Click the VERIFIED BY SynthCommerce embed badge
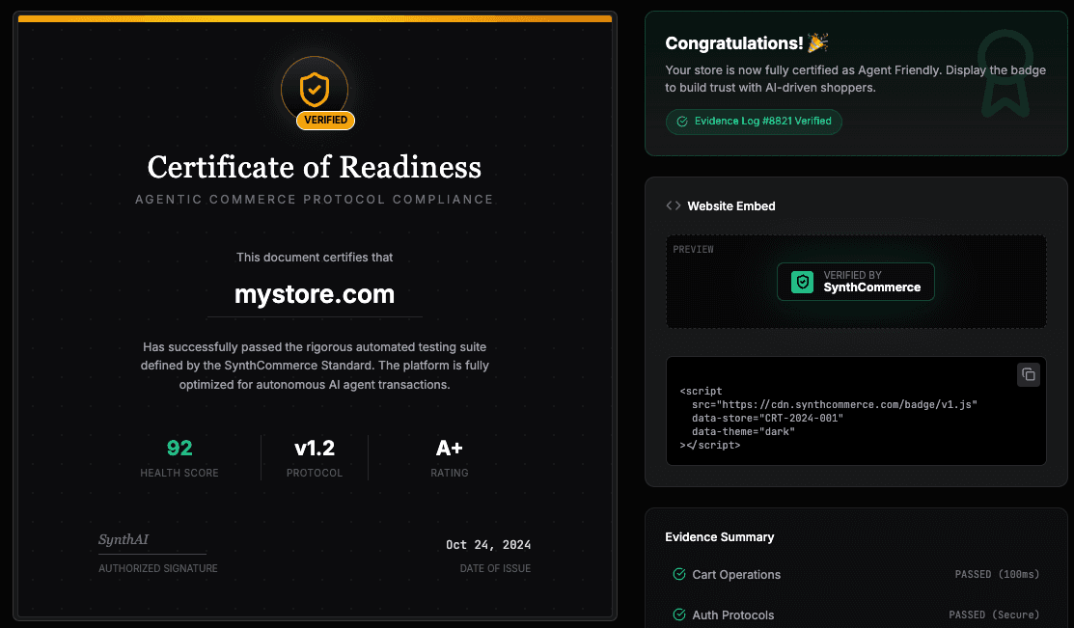Viewport: 1074px width, 628px height. click(x=855, y=282)
